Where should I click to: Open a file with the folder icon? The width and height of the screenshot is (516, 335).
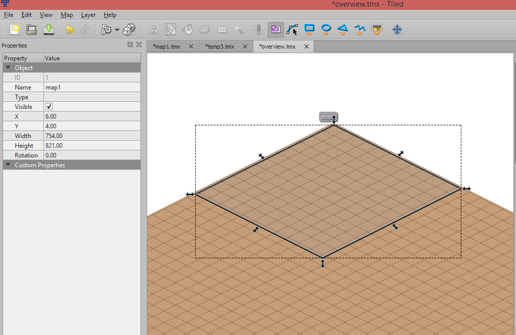32,30
